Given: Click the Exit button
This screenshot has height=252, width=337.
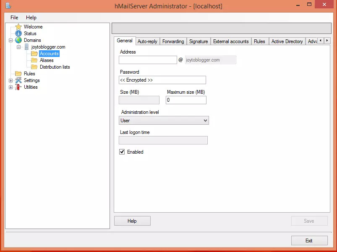Looking at the screenshot, I should [309, 241].
